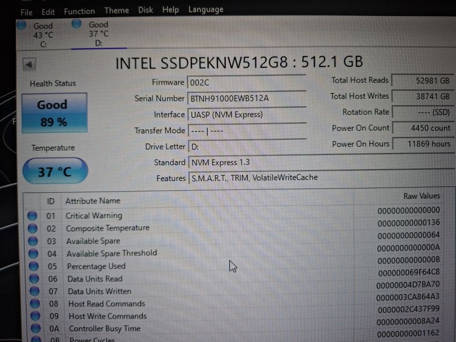The height and width of the screenshot is (342, 456).
Task: Open the File menu
Action: pos(26,12)
